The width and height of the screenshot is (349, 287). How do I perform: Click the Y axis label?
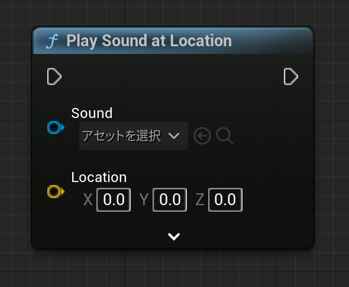tap(144, 199)
